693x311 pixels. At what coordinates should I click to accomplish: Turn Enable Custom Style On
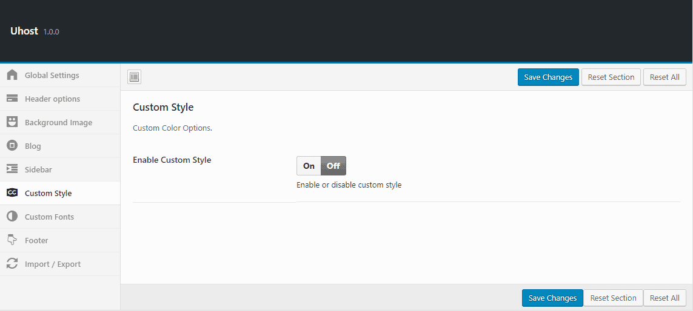pos(309,166)
